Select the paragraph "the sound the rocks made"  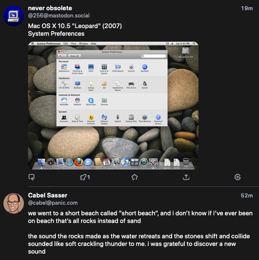pyautogui.click(x=139, y=244)
